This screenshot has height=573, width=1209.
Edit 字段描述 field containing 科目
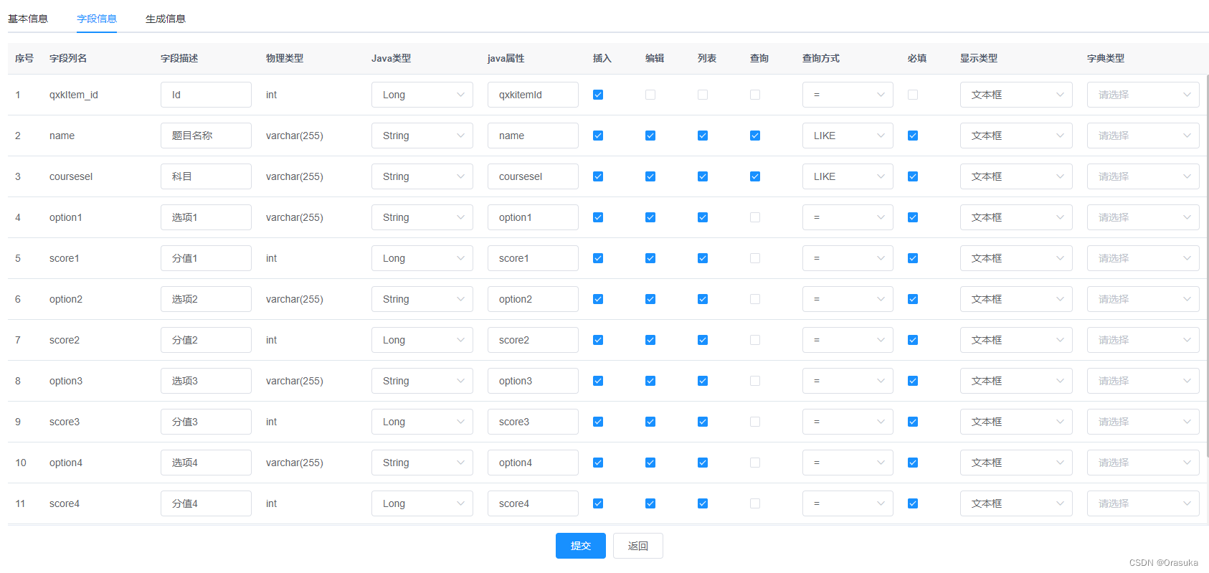206,176
